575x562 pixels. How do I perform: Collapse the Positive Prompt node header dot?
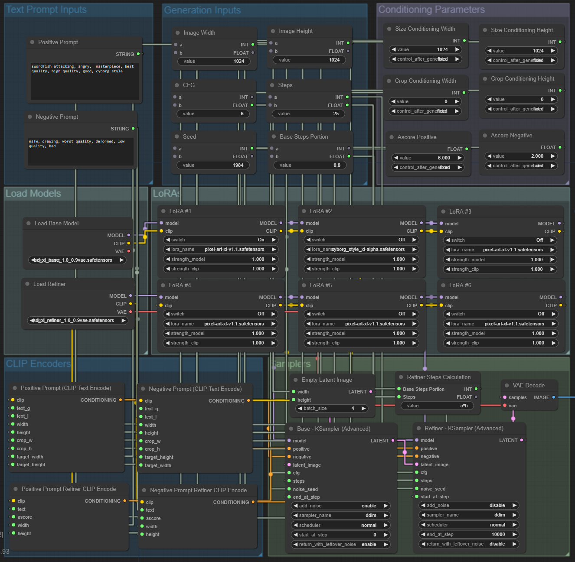33,42
